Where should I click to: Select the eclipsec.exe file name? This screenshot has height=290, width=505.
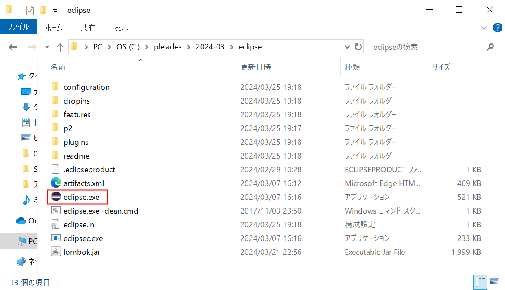pyautogui.click(x=83, y=238)
